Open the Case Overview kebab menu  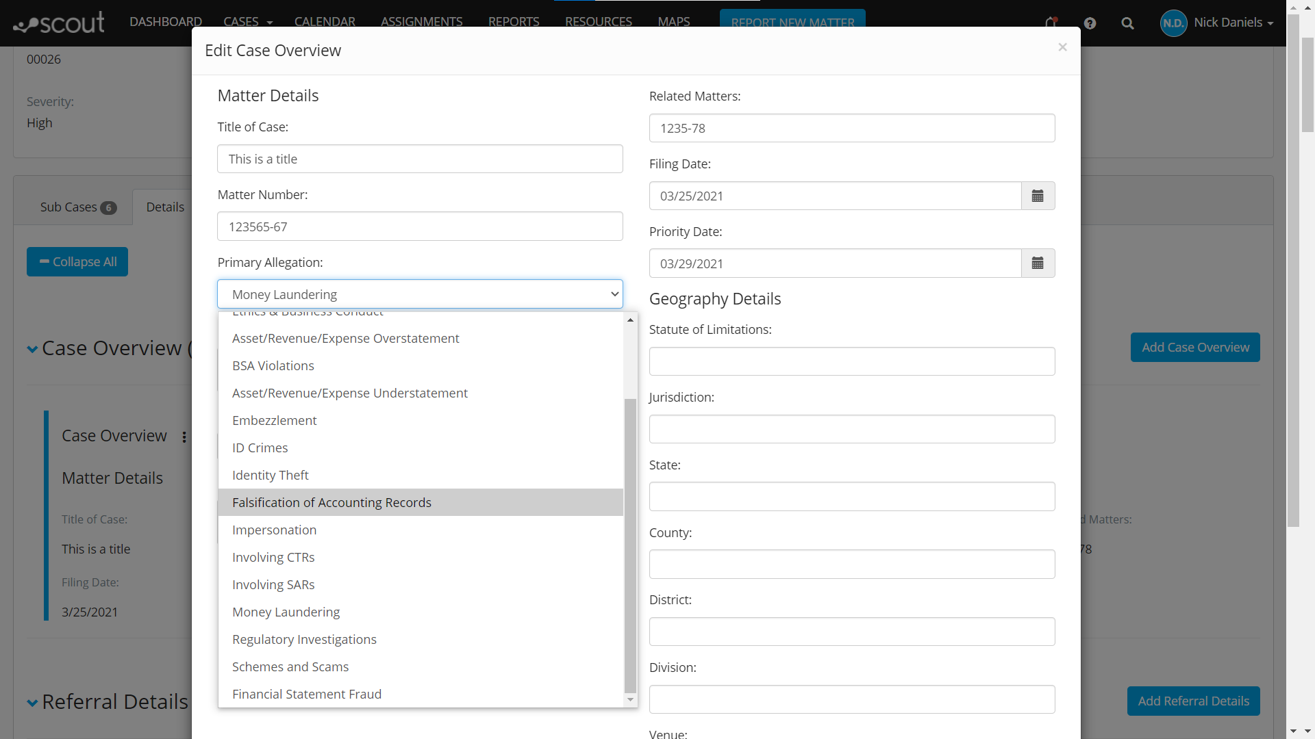[184, 437]
